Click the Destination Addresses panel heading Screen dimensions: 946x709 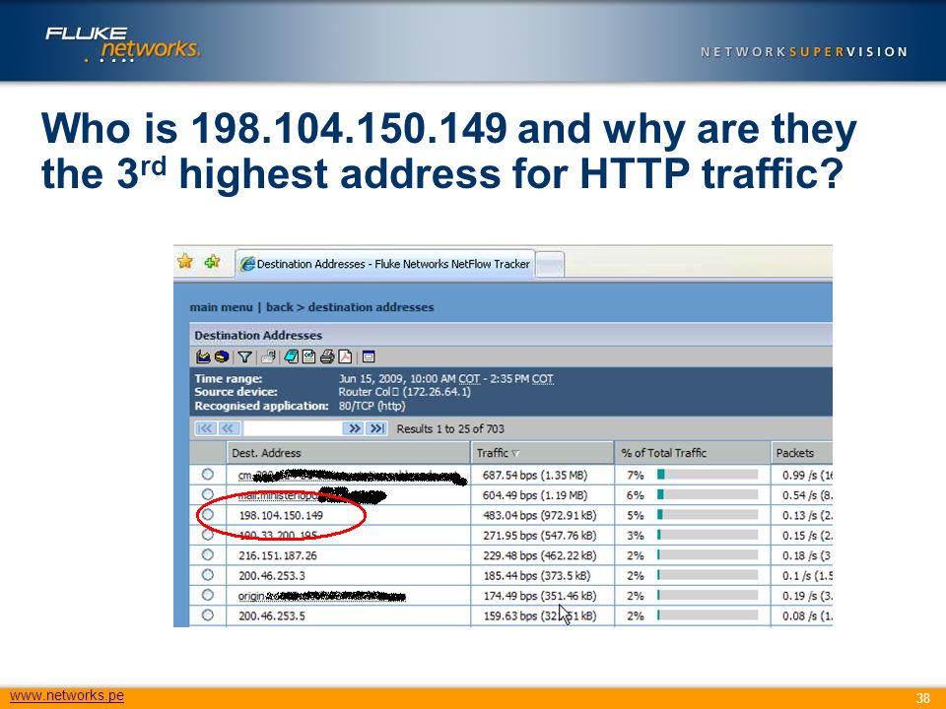[258, 335]
